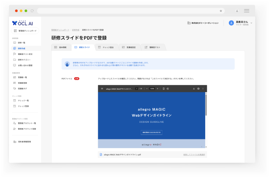Print the PDF using the printer icon
Image resolution: width=270 pixels, height=178 pixels.
[x=198, y=89]
